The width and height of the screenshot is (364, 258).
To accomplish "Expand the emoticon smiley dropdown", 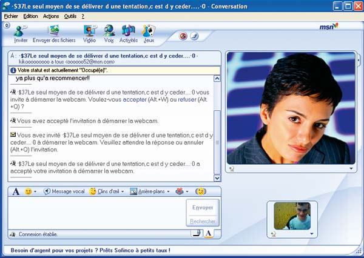I will click(x=35, y=191).
